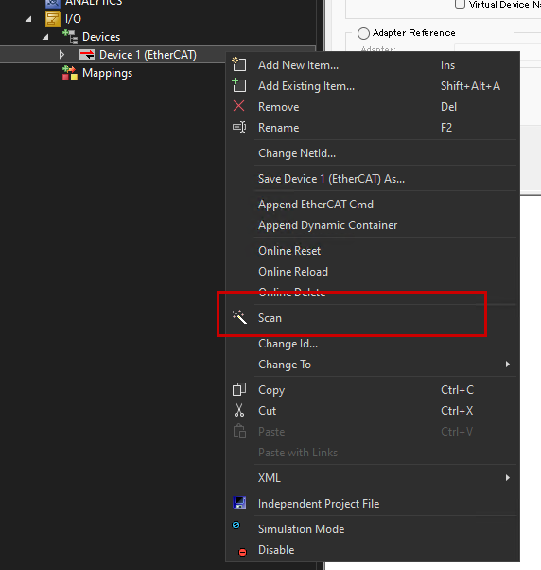This screenshot has width=541, height=570.
Task: Click the Add New Item icon
Action: click(x=239, y=64)
